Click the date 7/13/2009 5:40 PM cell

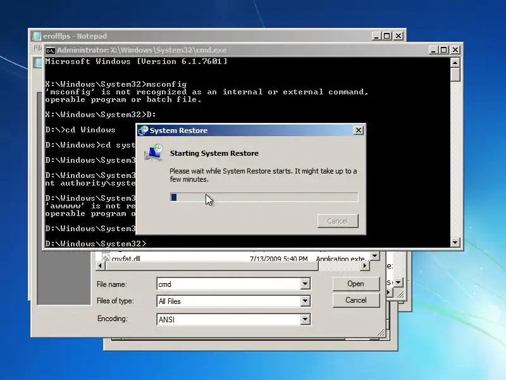tap(279, 258)
